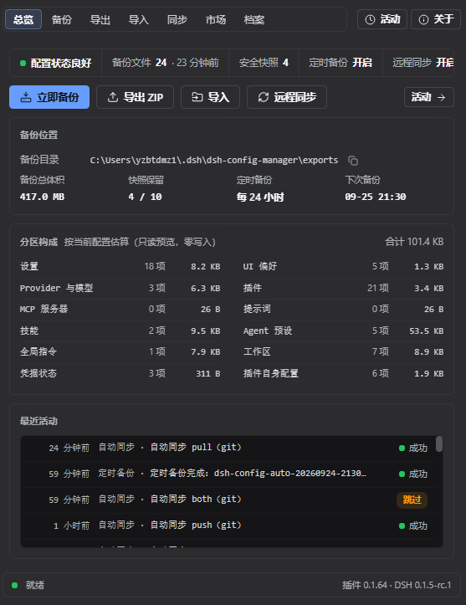
Task: Open the 备份 tab
Action: click(x=62, y=19)
